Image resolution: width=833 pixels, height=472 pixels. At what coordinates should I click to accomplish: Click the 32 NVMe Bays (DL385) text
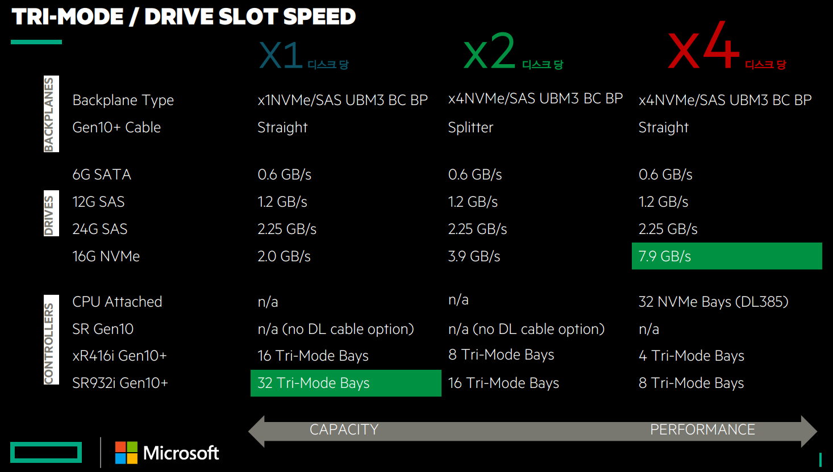click(713, 302)
